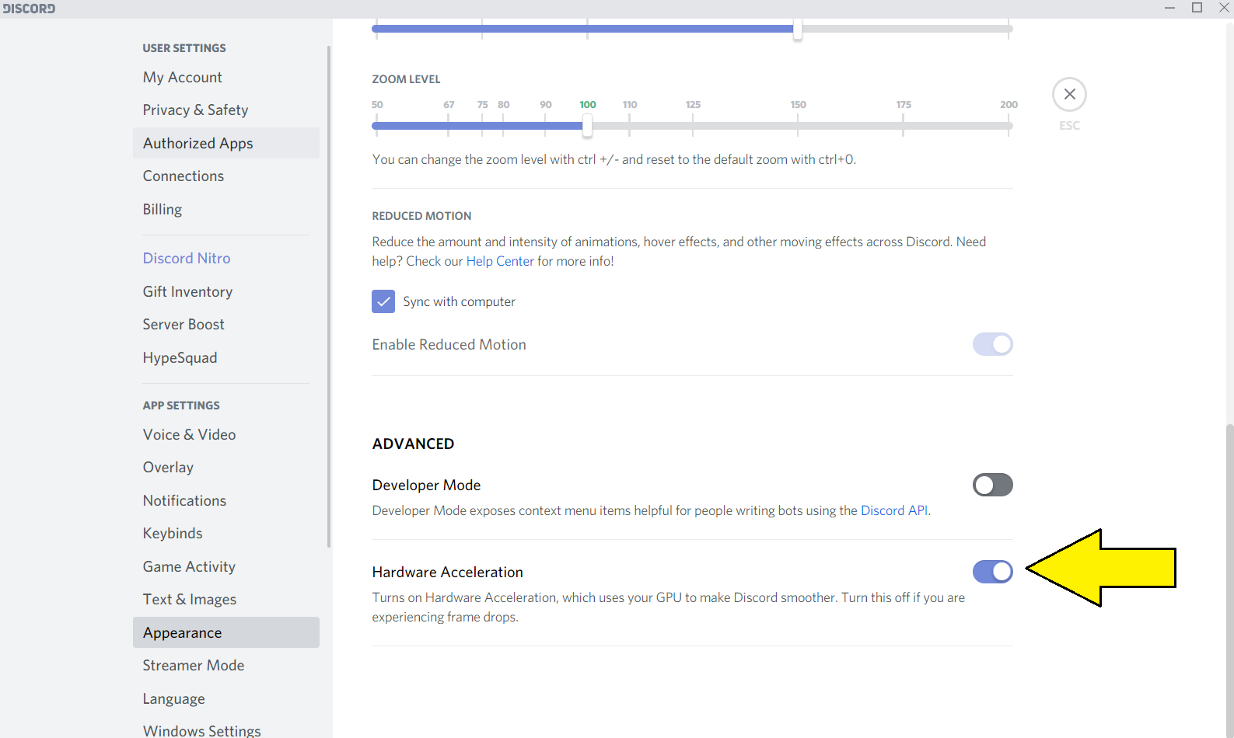Open Game Activity settings
Image resolution: width=1234 pixels, height=738 pixels.
tap(226, 566)
